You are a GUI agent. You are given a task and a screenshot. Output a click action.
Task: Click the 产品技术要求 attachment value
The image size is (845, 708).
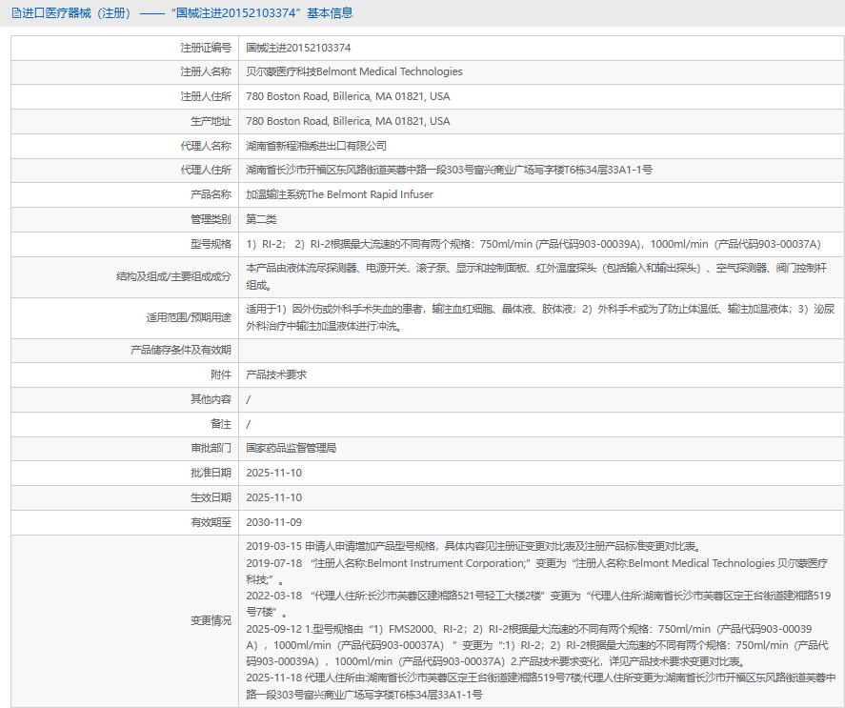click(x=276, y=374)
